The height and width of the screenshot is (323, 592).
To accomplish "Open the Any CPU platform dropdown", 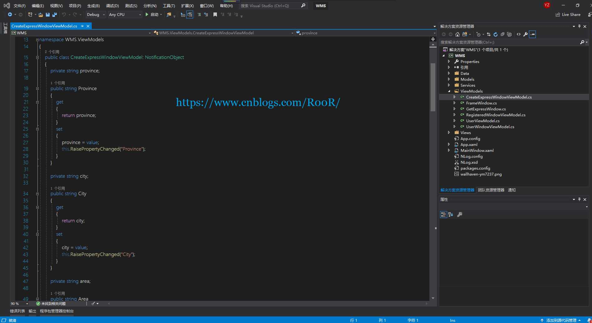I will 125,15.
